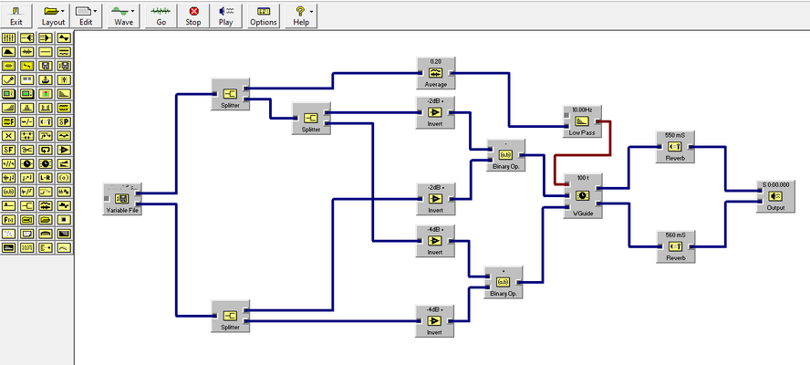Image resolution: width=810 pixels, height=365 pixels.
Task: Click the Go button
Action: coord(161,16)
